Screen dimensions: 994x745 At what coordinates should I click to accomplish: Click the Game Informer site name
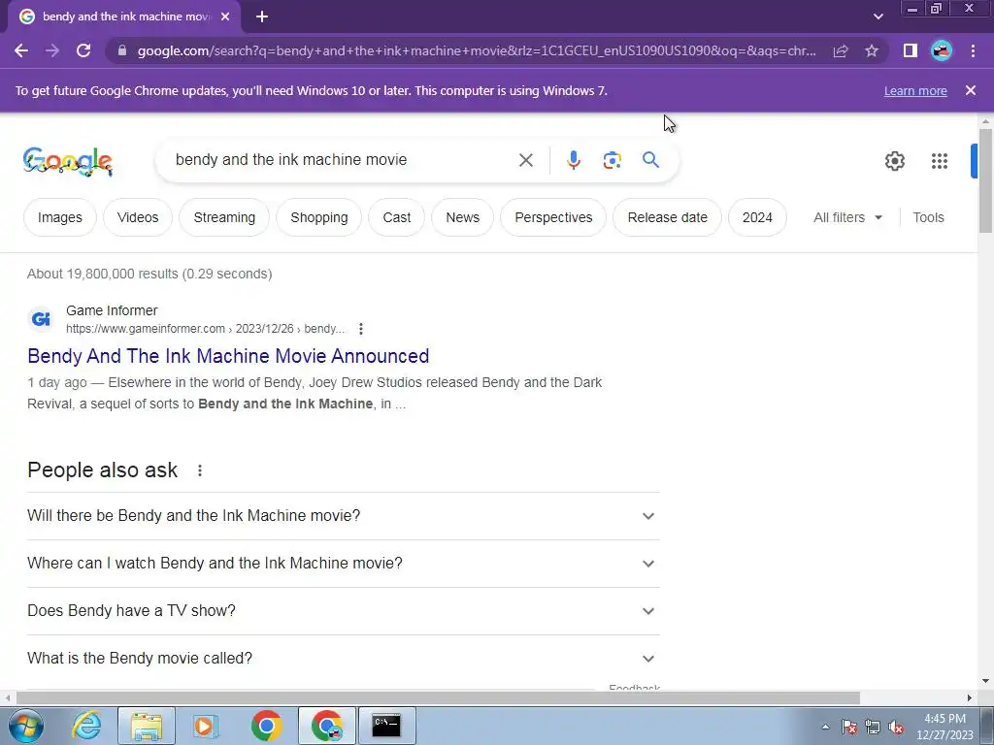coord(112,310)
